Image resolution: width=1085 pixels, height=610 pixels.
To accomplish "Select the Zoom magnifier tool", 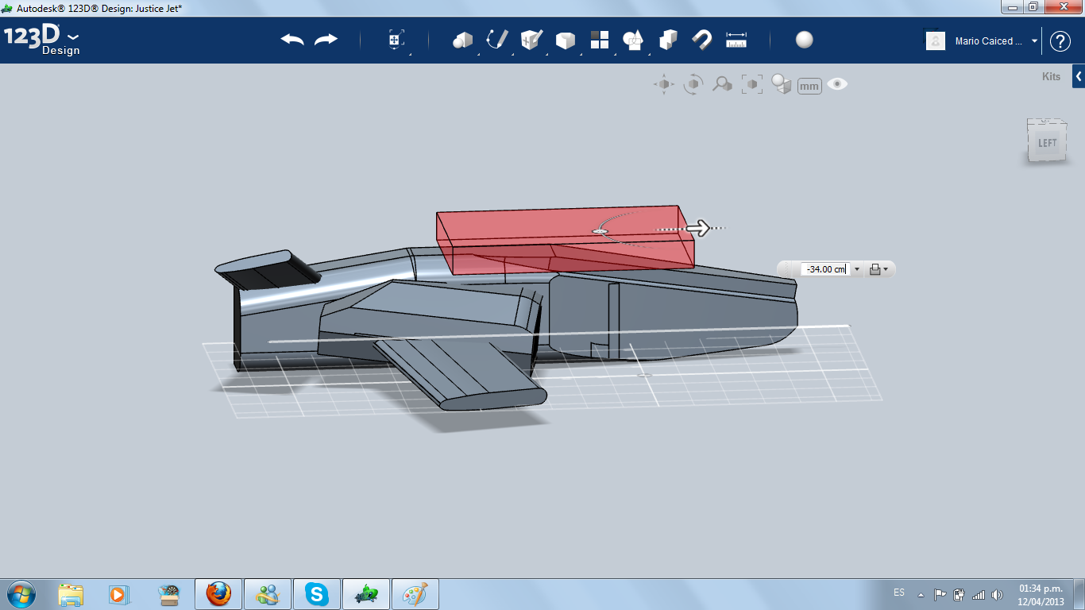I will tap(722, 84).
